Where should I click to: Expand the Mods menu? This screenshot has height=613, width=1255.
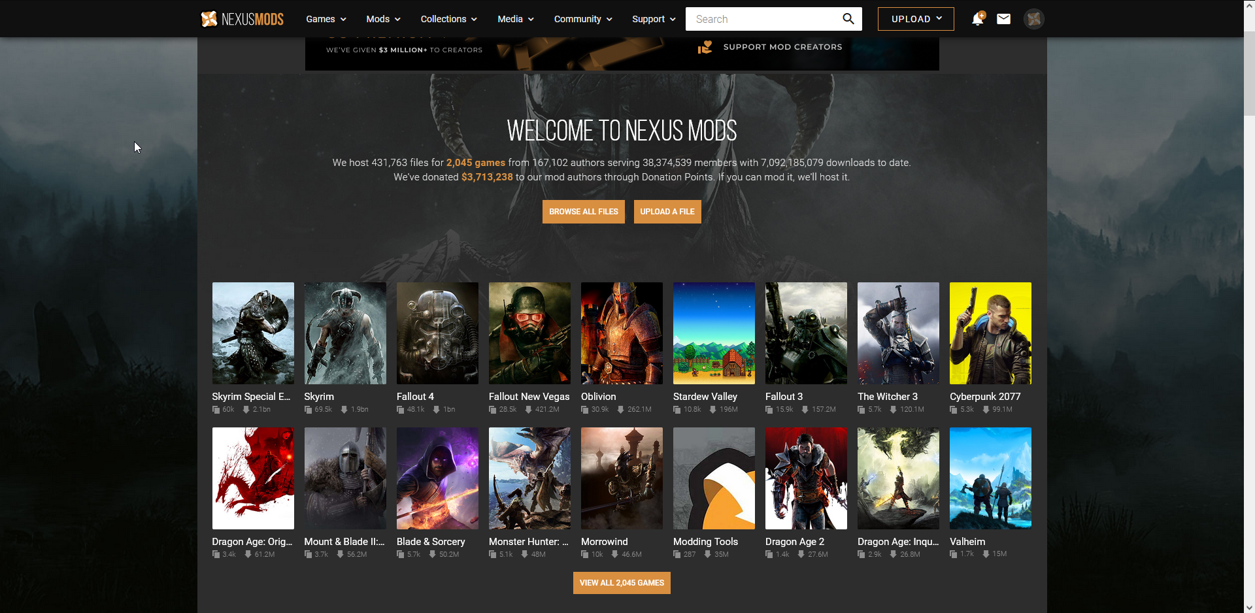coord(383,19)
